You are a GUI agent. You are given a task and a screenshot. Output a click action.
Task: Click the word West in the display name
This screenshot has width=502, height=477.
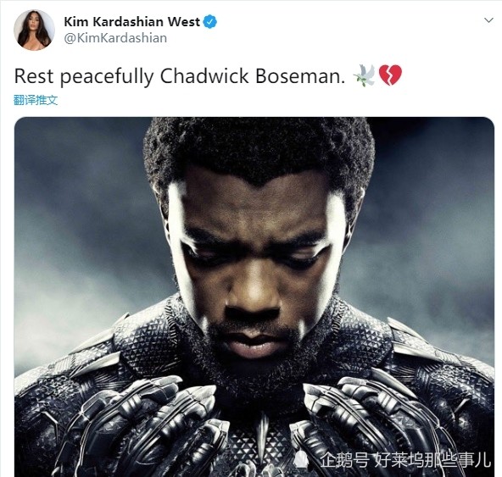[x=184, y=22]
